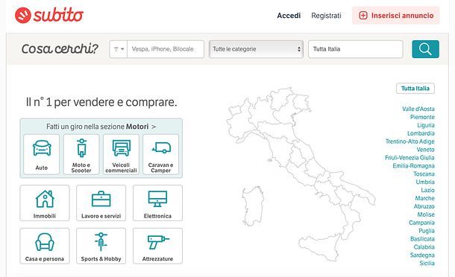Click the magnifier search button

[x=425, y=49]
